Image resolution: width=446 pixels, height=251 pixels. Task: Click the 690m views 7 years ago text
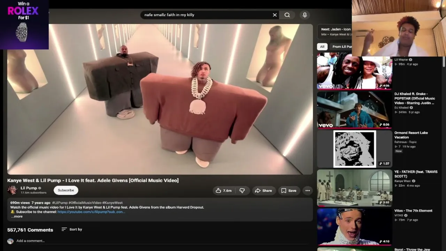30,203
